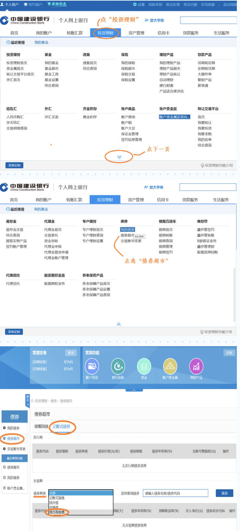Switch to the 记账式债券 tab
Image resolution: width=240 pixels, height=531 pixels.
(x=61, y=427)
